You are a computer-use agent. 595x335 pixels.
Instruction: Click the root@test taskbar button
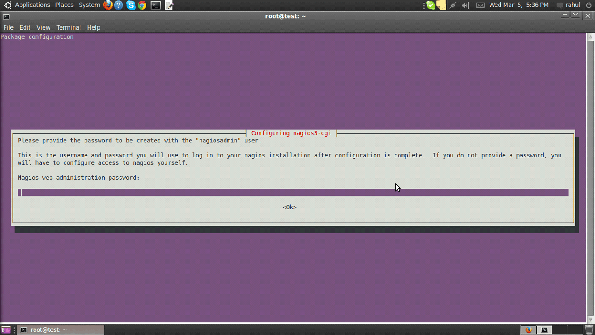point(60,330)
